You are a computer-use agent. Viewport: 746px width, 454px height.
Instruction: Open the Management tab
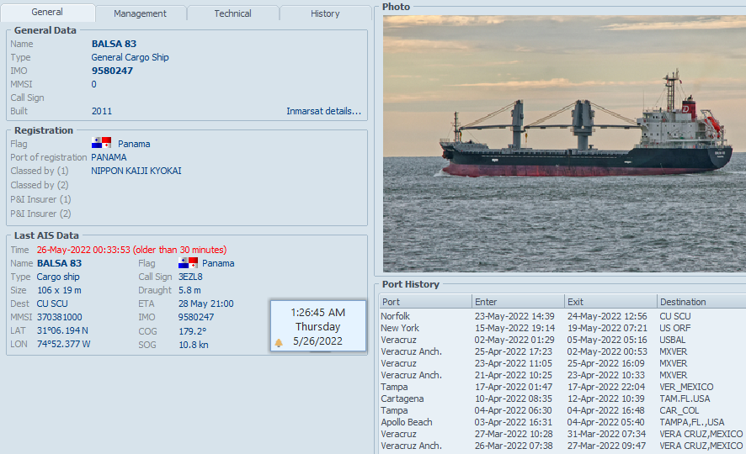click(140, 13)
